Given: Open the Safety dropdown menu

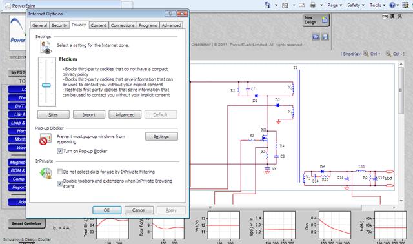Looking at the screenshot, I should tap(356, 5).
